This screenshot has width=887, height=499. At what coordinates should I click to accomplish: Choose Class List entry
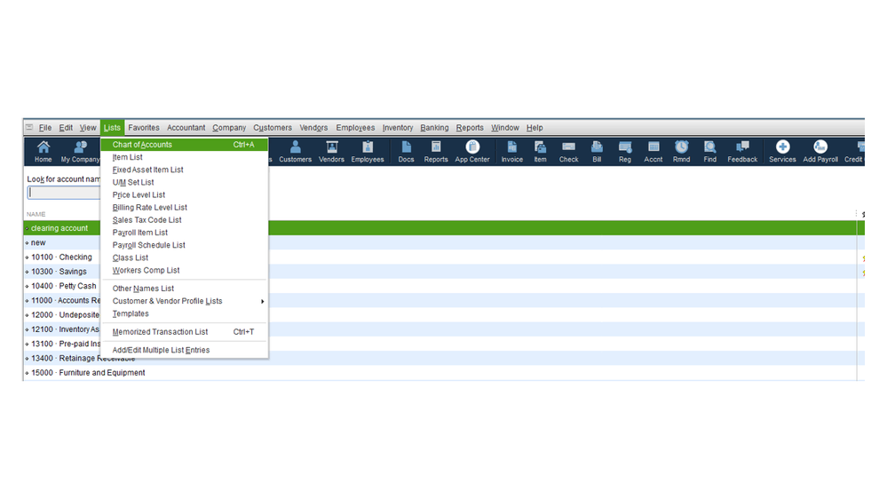[185, 257]
